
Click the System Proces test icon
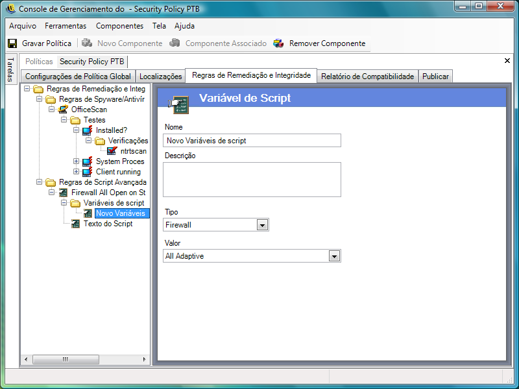[88, 161]
